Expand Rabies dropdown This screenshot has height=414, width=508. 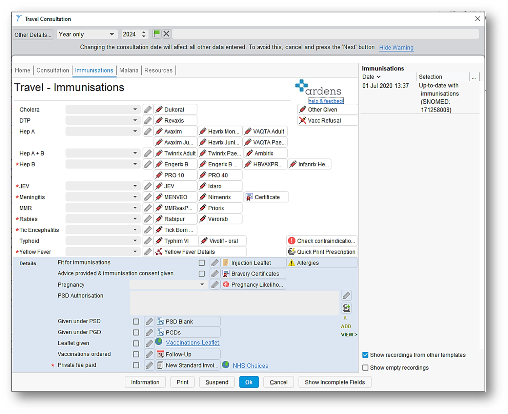103,219
